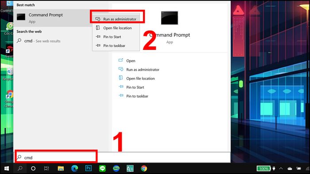The height and width of the screenshot is (174, 310).
Task: Show hidden tray icons chevron
Action: (x=281, y=169)
